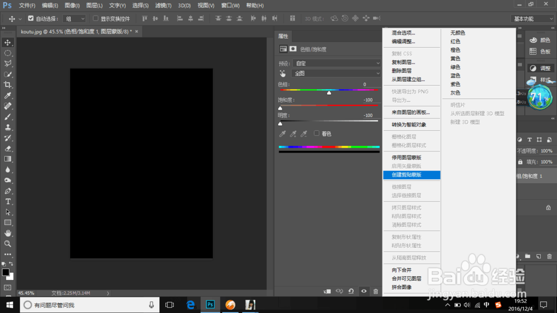Toggle adjustment layer visibility eye icon

pos(364,291)
